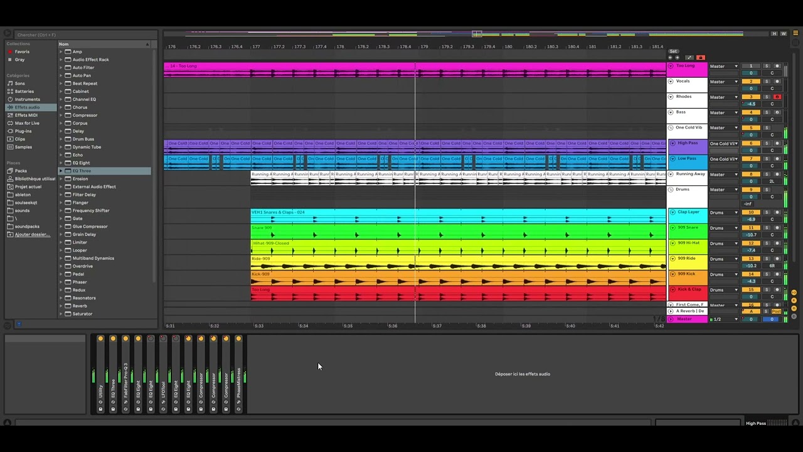Select Effets audio category

click(x=31, y=107)
